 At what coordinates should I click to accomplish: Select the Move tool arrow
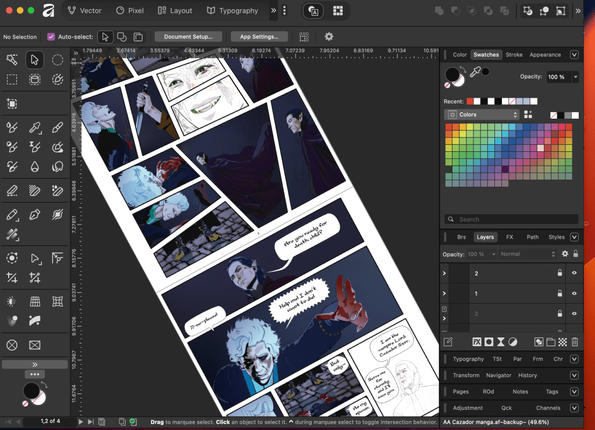35,60
